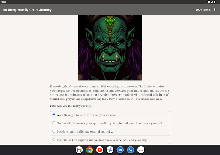220x155 pixels.
Task: Open the app drawer grid icon
Action: click(141, 150)
